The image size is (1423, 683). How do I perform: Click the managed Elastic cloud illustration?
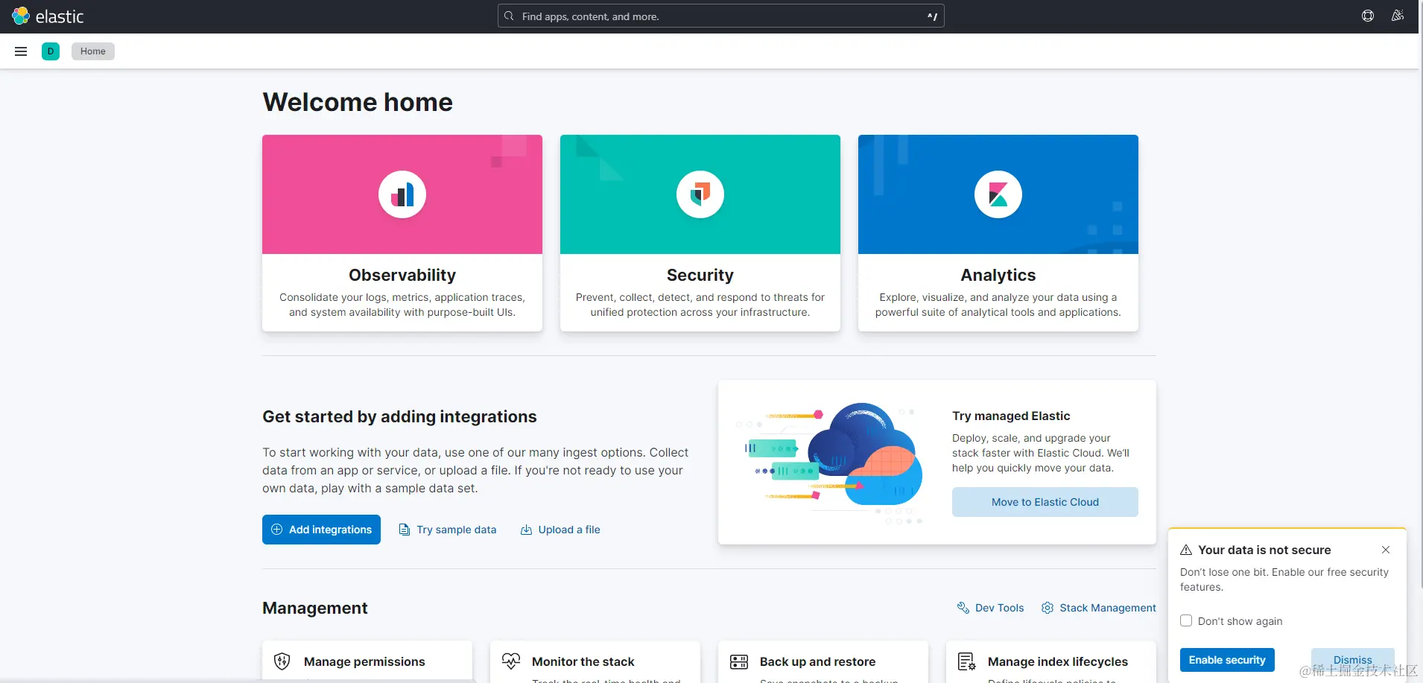830,463
